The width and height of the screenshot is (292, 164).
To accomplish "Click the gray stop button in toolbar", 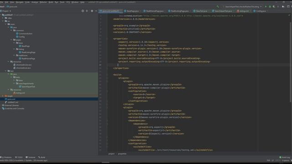I will tap(278, 6).
